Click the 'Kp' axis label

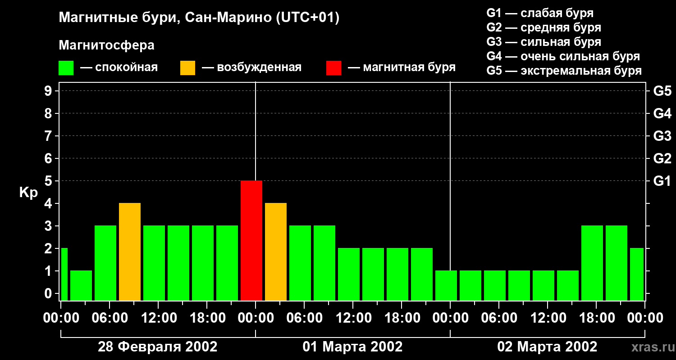pyautogui.click(x=28, y=193)
